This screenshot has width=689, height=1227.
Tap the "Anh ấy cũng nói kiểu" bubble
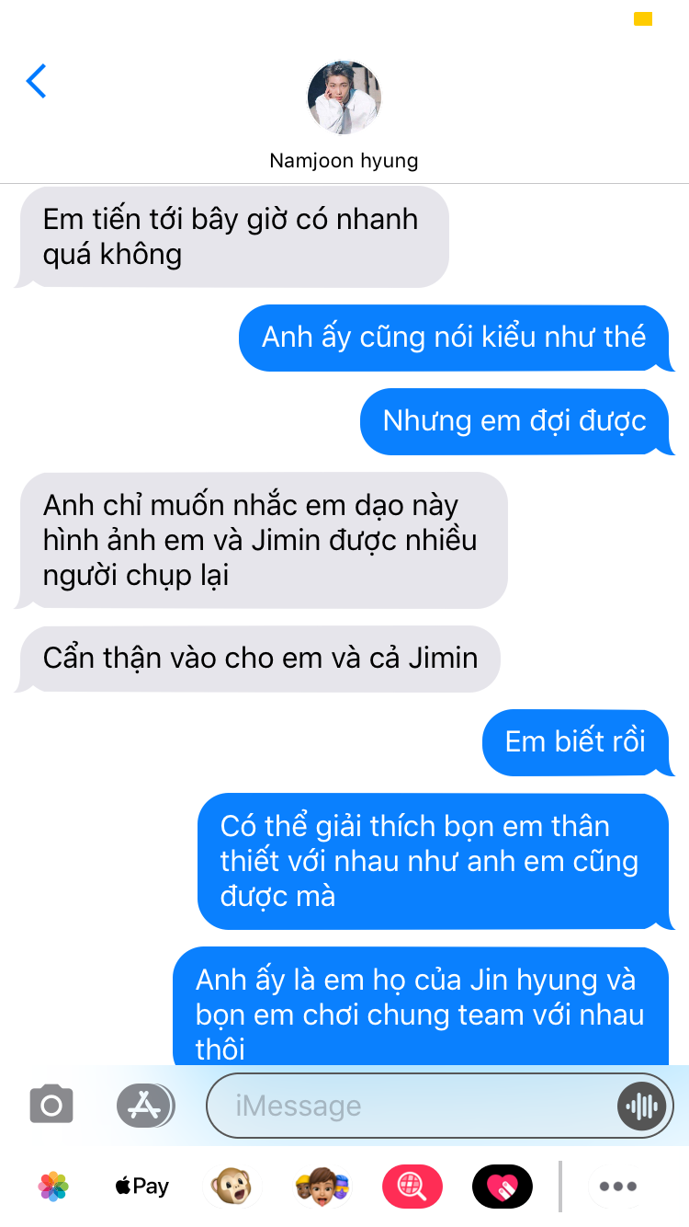click(454, 338)
